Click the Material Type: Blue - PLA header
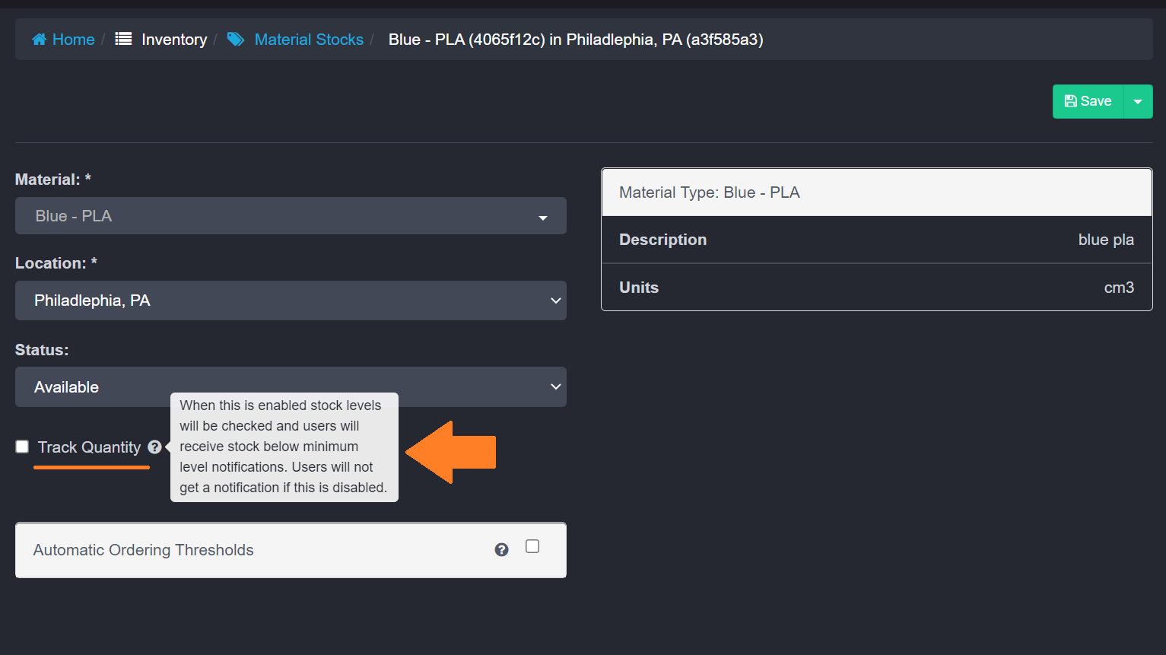Viewport: 1166px width, 655px height. tap(709, 192)
